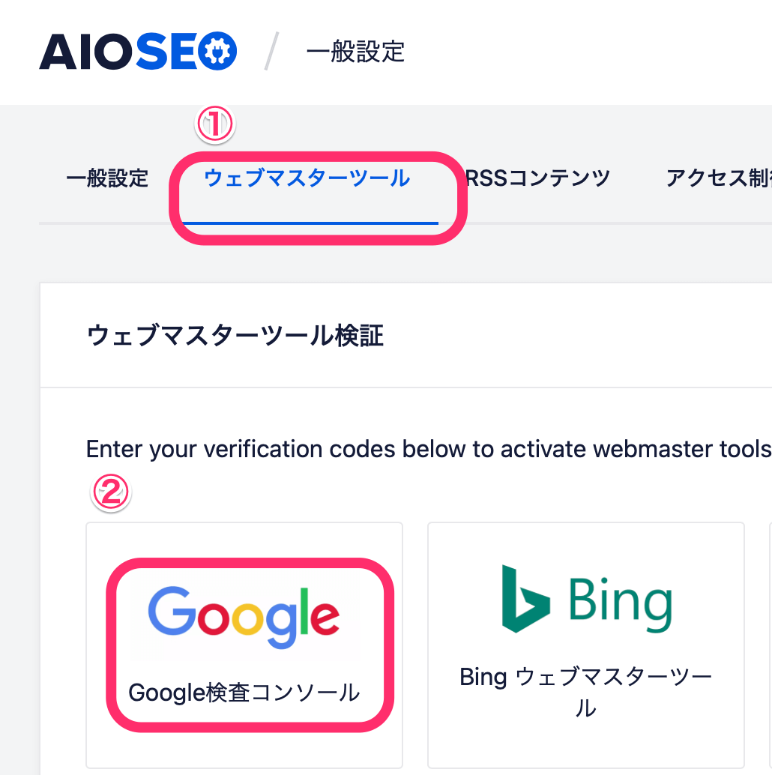Click the Bing ウェブマスターツール label
The height and width of the screenshot is (775, 772).
585,690
